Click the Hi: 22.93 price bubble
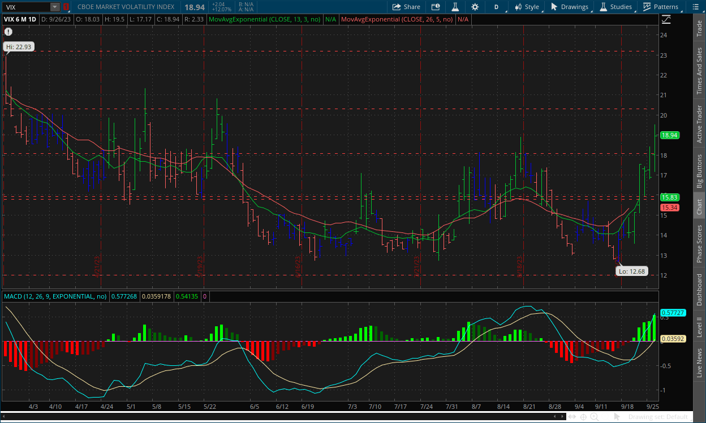This screenshot has height=423, width=706. point(18,47)
